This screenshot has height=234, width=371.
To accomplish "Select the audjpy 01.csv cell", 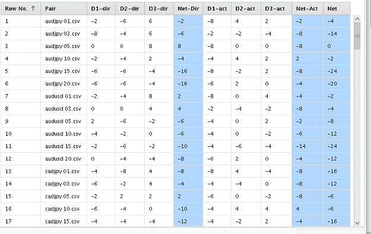I will 64,21.
